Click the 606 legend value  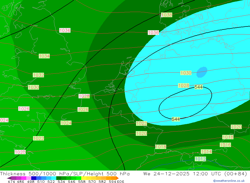click(x=120, y=182)
